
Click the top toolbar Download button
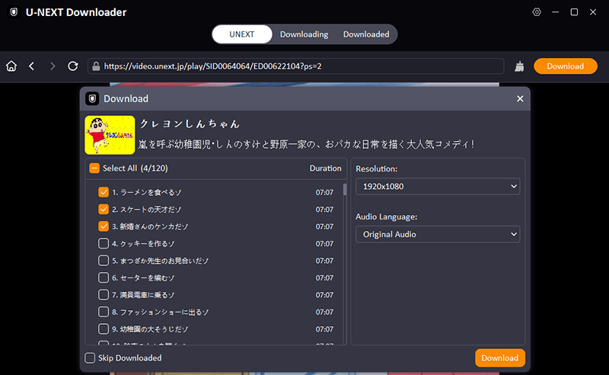[x=565, y=66]
